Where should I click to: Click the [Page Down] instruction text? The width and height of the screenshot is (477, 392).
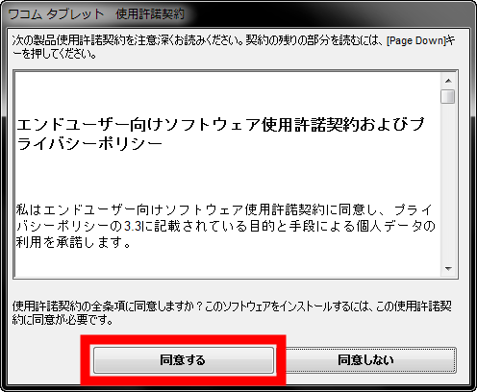pyautogui.click(x=416, y=40)
